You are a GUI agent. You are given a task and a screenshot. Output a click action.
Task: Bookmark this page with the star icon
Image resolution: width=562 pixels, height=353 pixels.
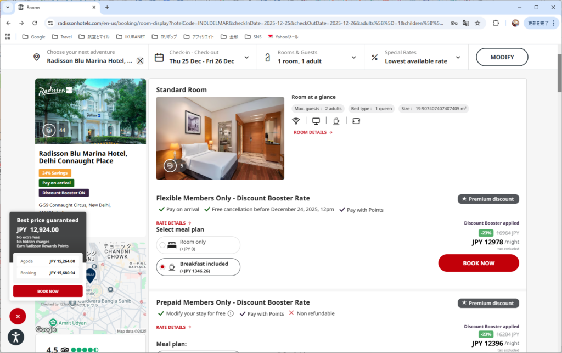pos(477,23)
